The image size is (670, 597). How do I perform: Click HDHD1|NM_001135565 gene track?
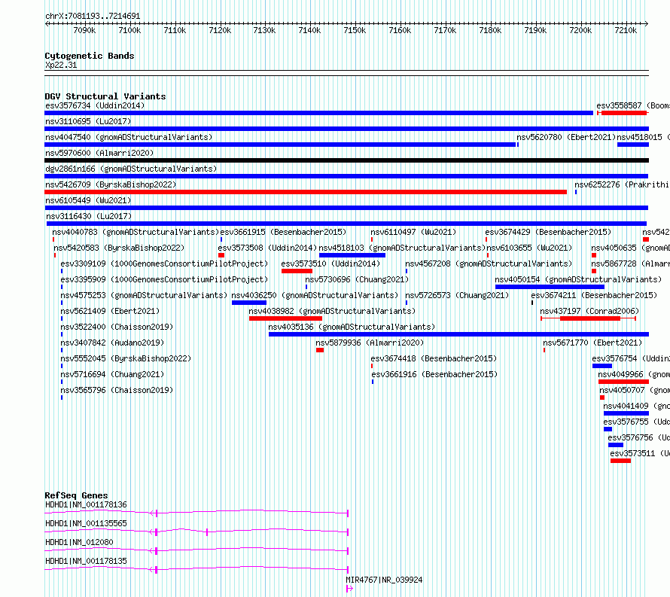(x=196, y=532)
